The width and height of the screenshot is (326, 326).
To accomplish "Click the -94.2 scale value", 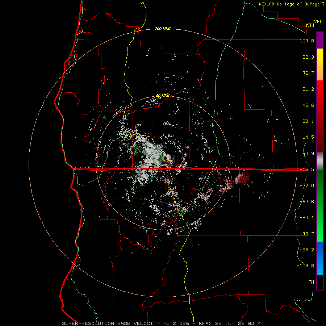I will 307,250.
